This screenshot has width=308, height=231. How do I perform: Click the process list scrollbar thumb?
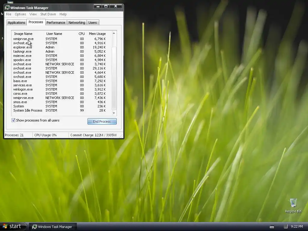point(114,78)
